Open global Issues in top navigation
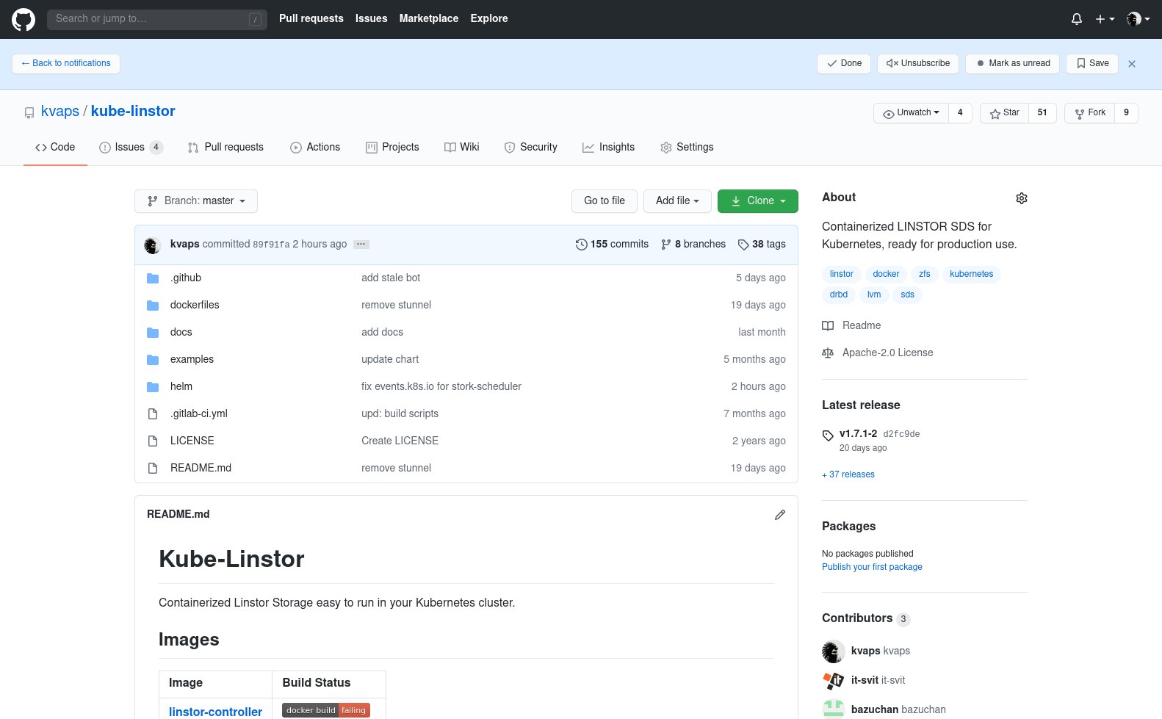The image size is (1162, 719). tap(371, 19)
